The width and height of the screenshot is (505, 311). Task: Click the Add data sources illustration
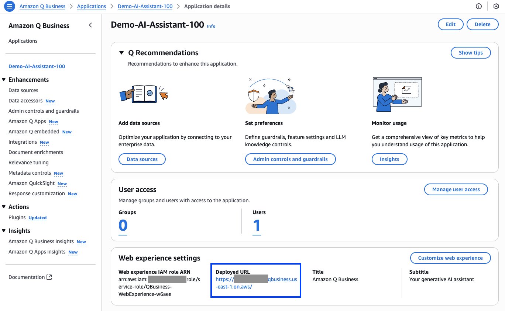pyautogui.click(x=144, y=94)
